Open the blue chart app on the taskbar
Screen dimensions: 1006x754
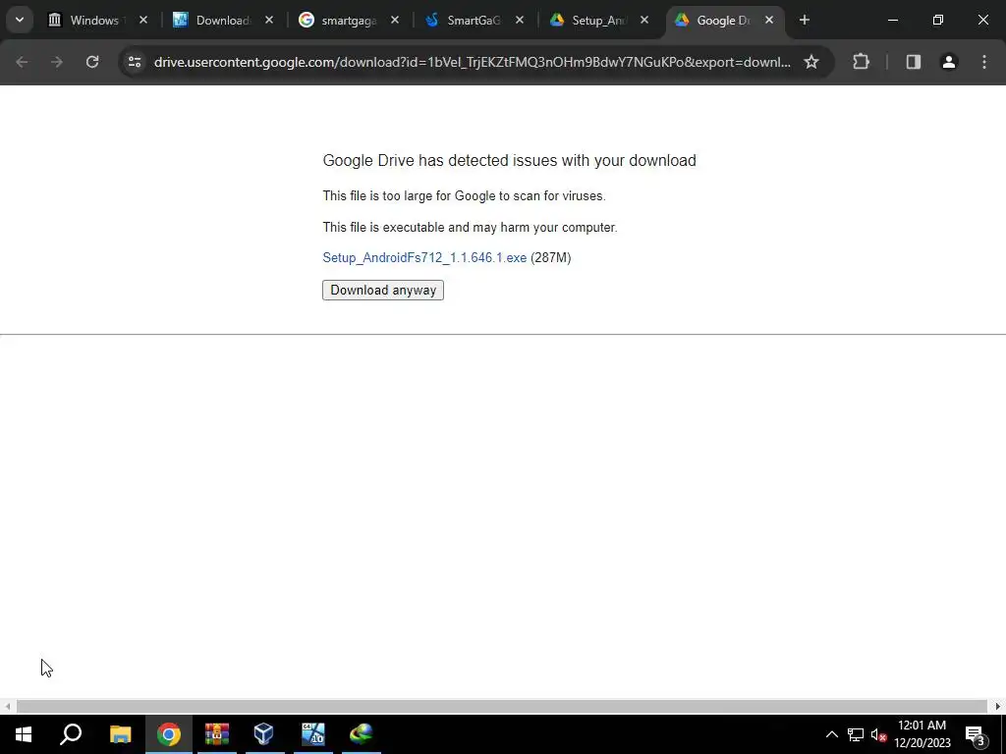[x=313, y=734]
